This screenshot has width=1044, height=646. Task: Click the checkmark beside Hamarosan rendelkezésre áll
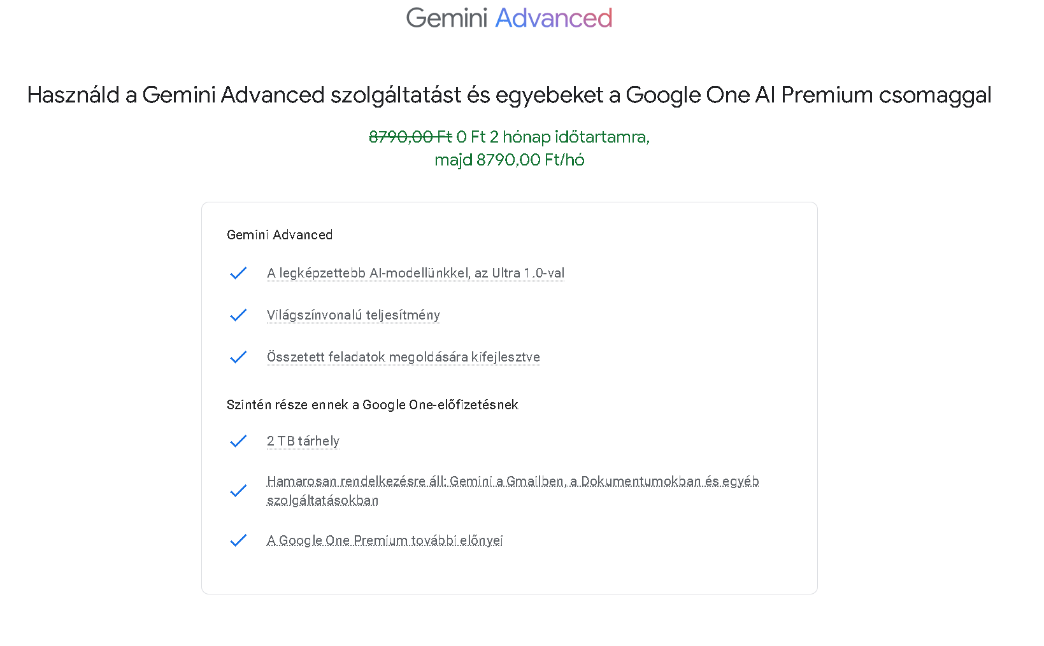[238, 491]
